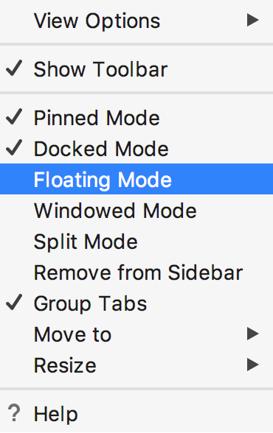Click the question mark Help icon
The height and width of the screenshot is (433, 273).
(x=14, y=413)
